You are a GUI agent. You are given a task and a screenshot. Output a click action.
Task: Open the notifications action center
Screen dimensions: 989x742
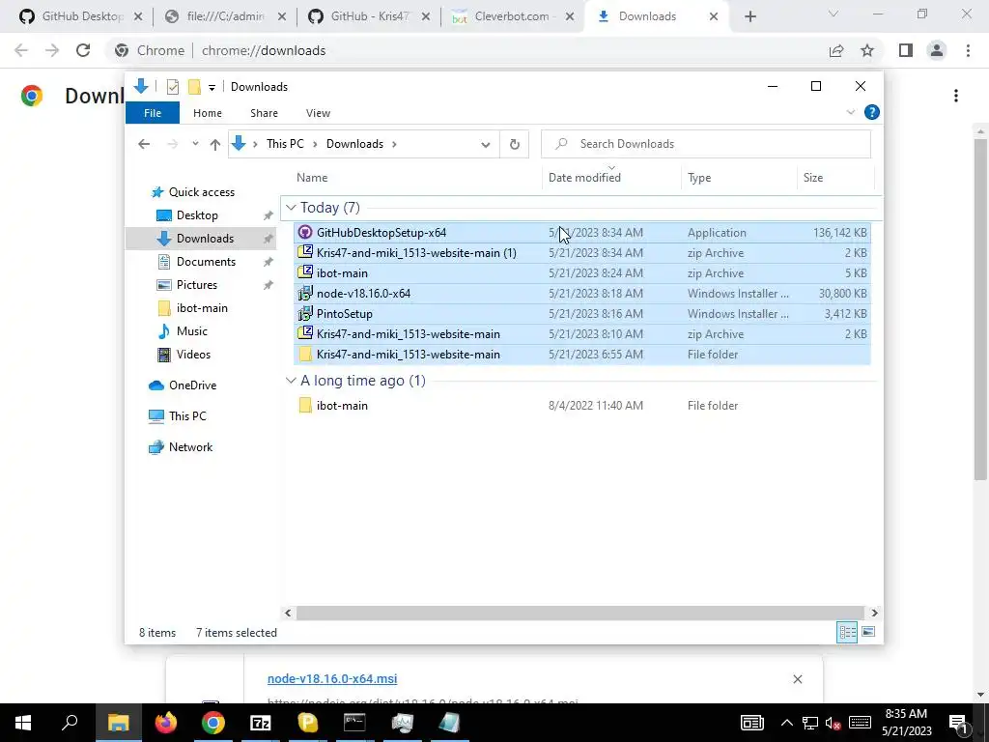pyautogui.click(x=958, y=723)
